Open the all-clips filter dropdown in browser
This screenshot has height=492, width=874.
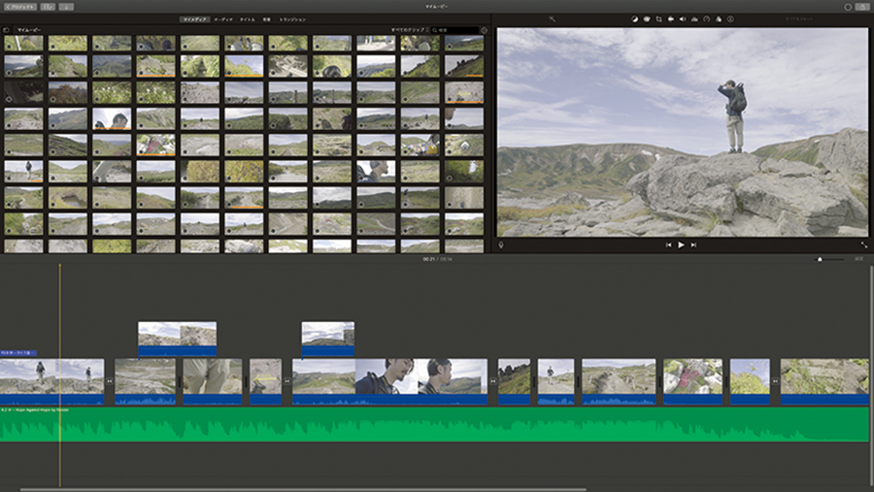[x=408, y=30]
